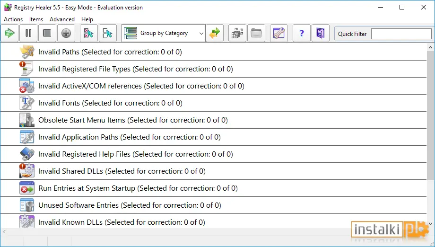Screen dimensions: 435x247
Task: Click the Invalid Paths category icon
Action: (27, 52)
